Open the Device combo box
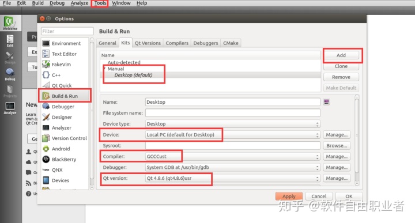 coord(233,135)
